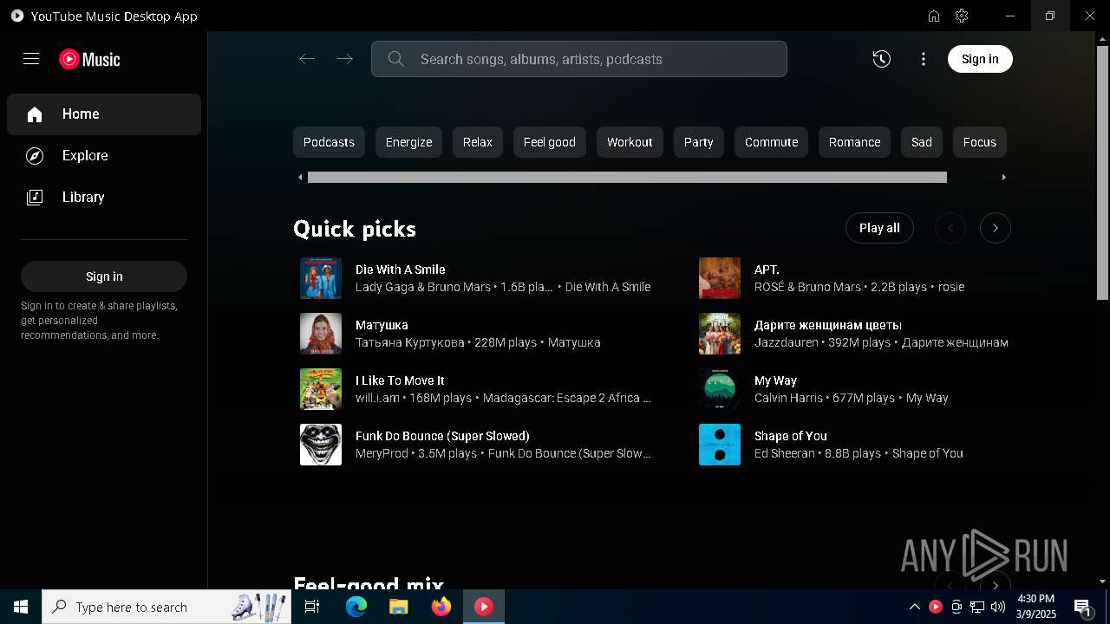The image size is (1110, 624).
Task: Open the Calvin Harris artist link
Action: point(790,398)
